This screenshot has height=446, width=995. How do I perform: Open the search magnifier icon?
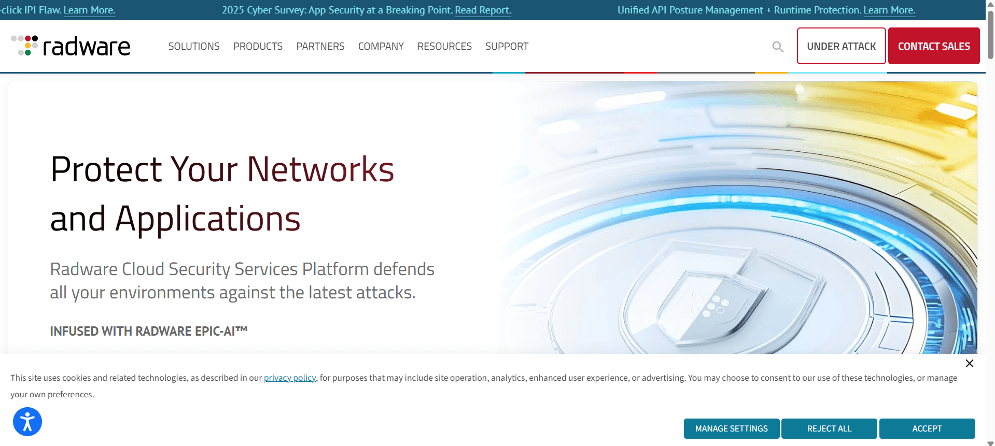point(777,47)
